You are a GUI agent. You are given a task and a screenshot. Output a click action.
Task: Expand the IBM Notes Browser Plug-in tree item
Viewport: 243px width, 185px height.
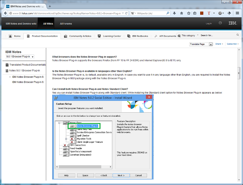10,77
